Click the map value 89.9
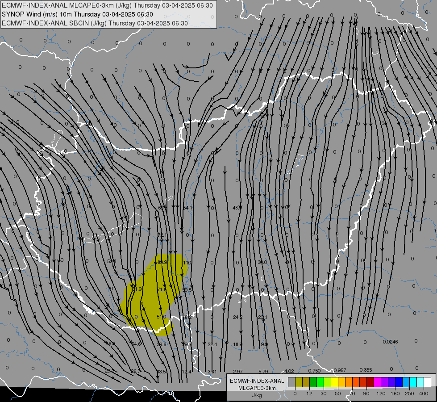 [162, 262]
